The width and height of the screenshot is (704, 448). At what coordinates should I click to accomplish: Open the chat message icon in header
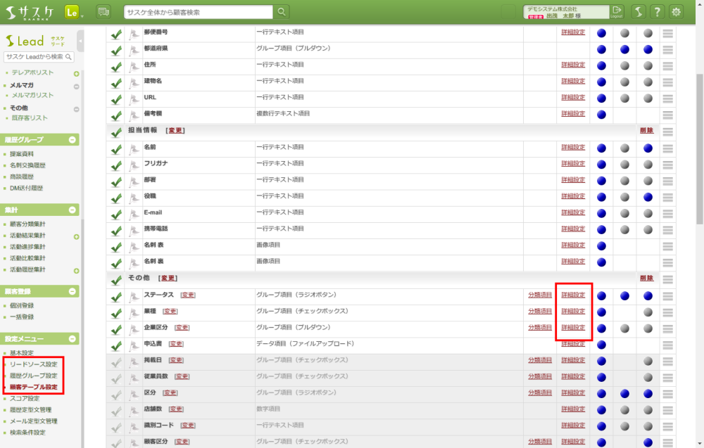[x=103, y=12]
